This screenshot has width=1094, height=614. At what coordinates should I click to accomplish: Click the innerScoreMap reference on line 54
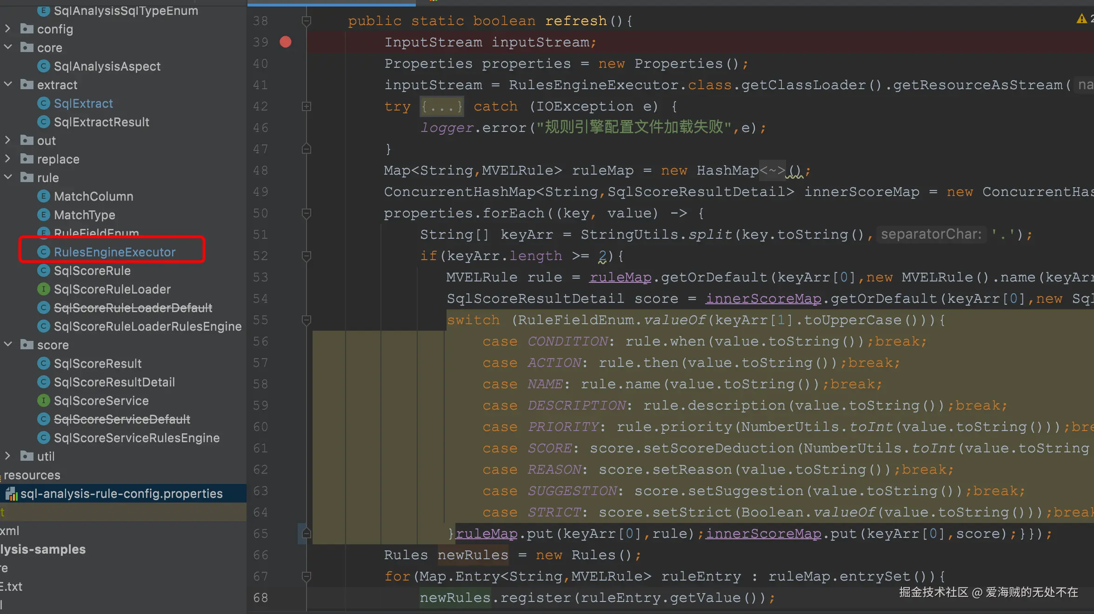[763, 299]
